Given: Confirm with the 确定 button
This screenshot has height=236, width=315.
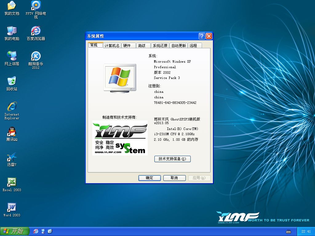Looking at the screenshot, I should click(150, 178).
